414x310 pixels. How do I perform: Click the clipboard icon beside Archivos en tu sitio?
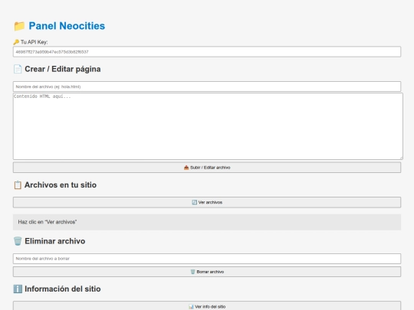pos(18,185)
